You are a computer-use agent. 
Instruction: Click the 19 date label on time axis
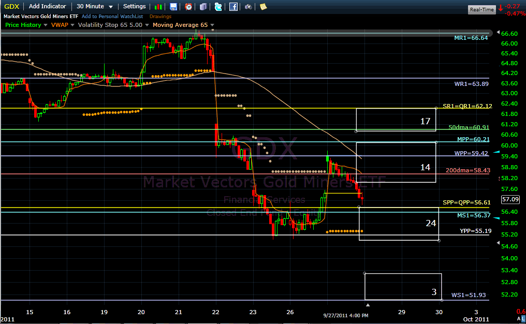tap(104, 312)
